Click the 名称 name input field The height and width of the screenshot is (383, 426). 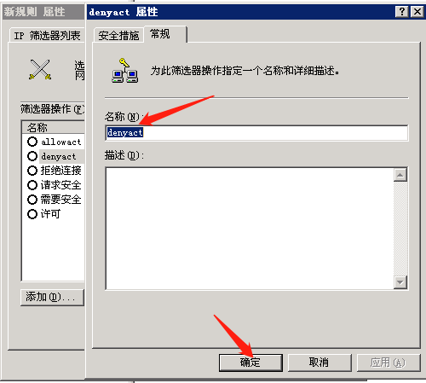click(x=256, y=133)
